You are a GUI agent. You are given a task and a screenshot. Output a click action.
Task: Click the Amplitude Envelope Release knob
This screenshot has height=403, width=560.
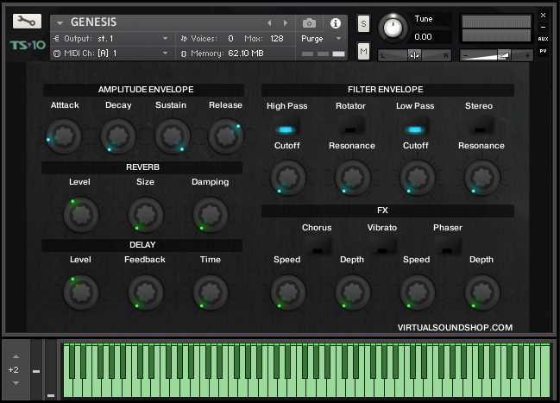click(x=225, y=135)
